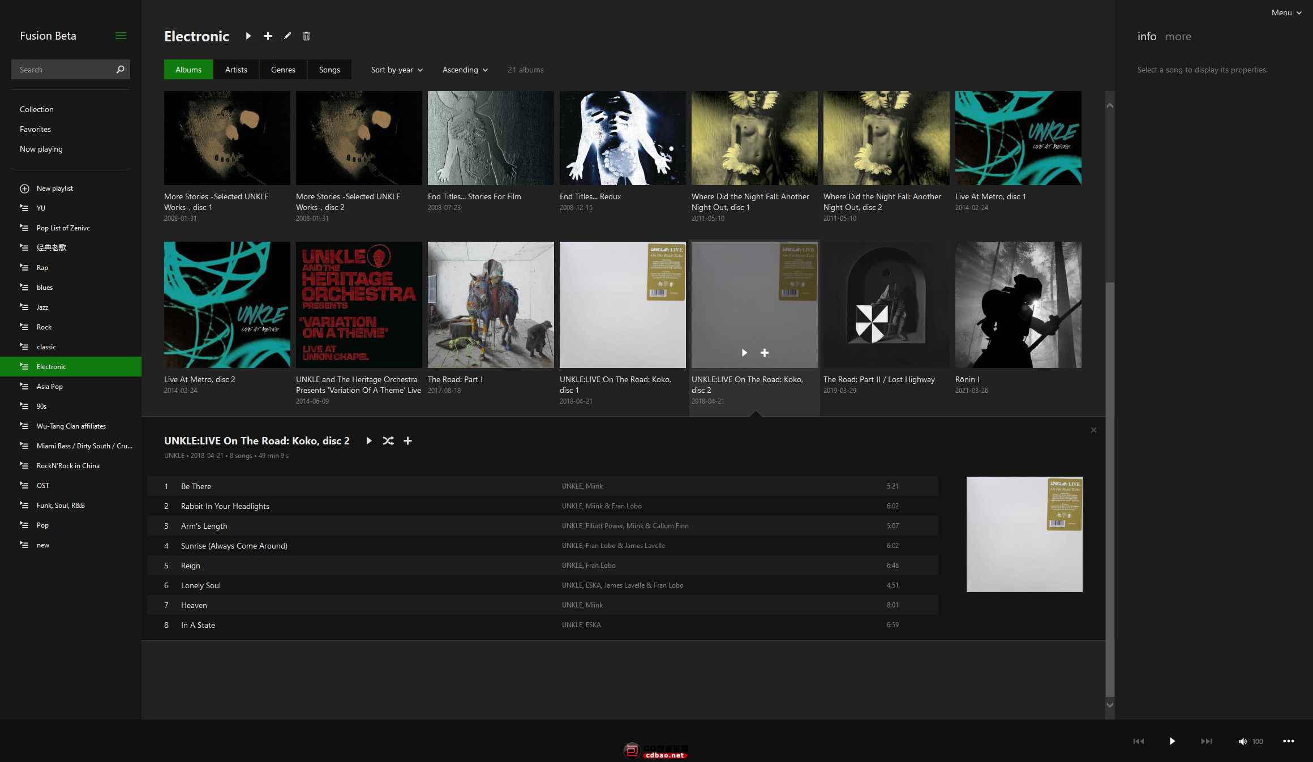Close the album detail panel
1313x762 pixels.
pyautogui.click(x=1093, y=430)
